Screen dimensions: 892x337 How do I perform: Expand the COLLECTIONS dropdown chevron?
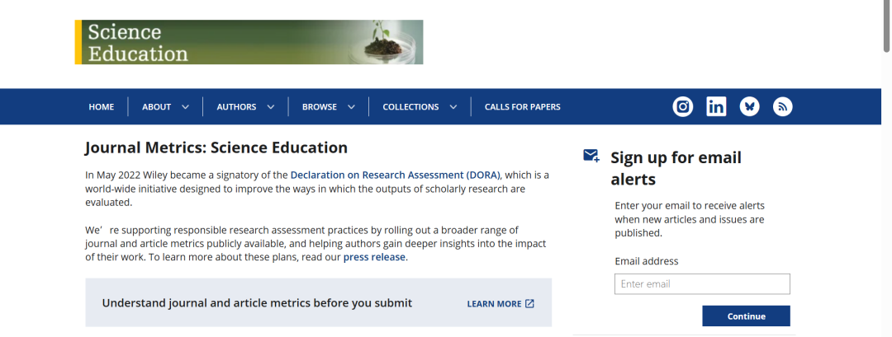453,106
